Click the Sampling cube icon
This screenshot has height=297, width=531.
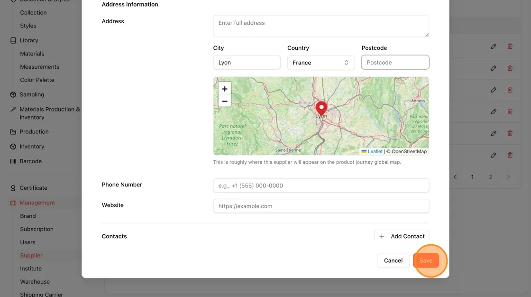click(x=13, y=94)
